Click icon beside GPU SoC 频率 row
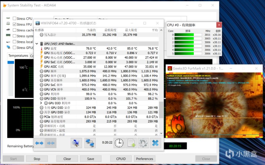This screenshot has height=165, width=265. (41, 85)
